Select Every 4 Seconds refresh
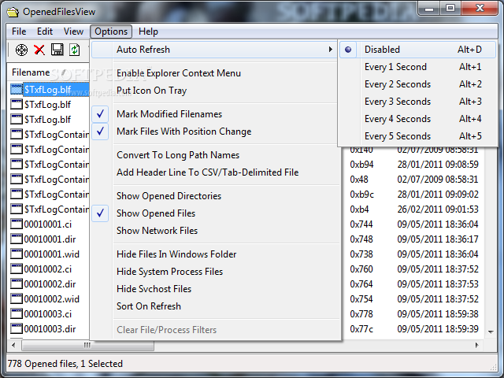Viewport: 504px width, 378px height. (x=417, y=119)
